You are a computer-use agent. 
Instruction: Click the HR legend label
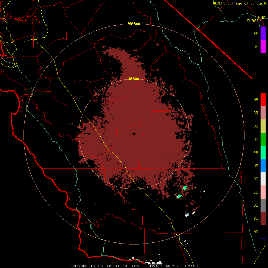(255, 139)
